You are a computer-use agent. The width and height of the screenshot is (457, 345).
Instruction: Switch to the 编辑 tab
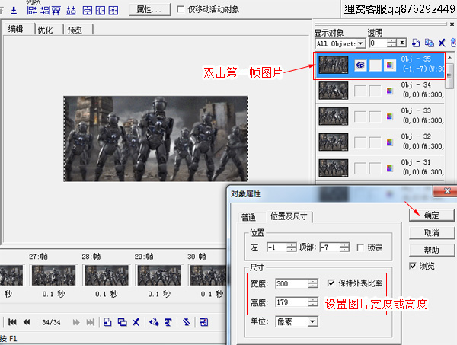click(16, 29)
